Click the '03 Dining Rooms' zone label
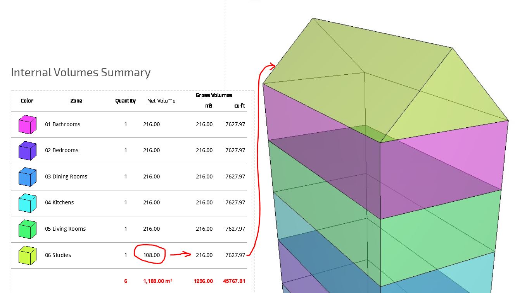The image size is (515, 293). pos(66,176)
